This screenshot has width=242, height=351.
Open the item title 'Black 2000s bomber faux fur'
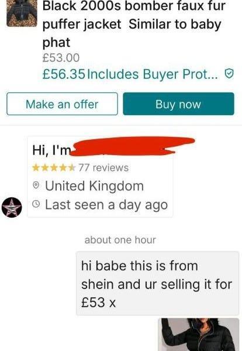click(x=134, y=6)
